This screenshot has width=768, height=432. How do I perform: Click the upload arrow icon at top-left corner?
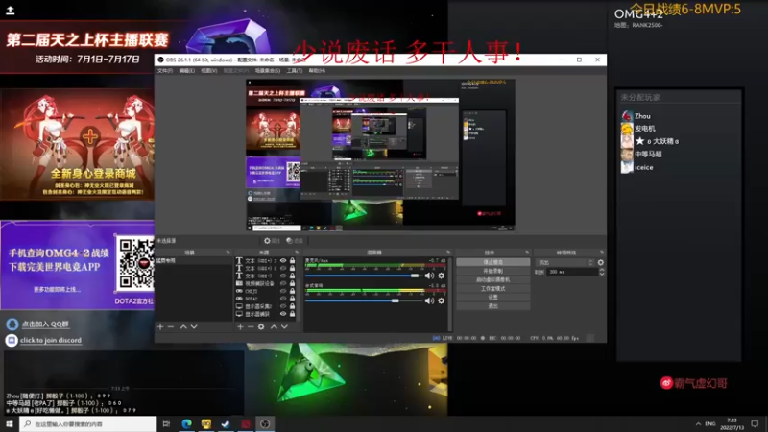tap(10, 10)
